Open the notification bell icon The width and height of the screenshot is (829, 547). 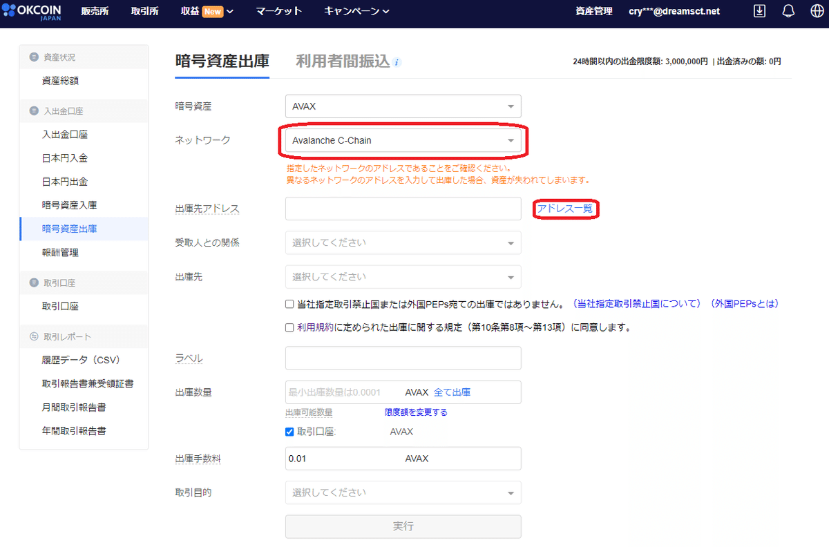(788, 11)
